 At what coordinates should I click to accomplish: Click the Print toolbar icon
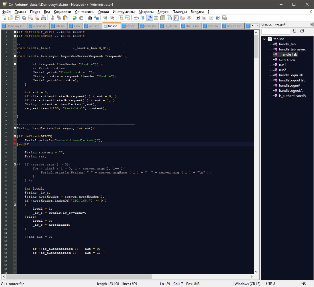(x=44, y=18)
